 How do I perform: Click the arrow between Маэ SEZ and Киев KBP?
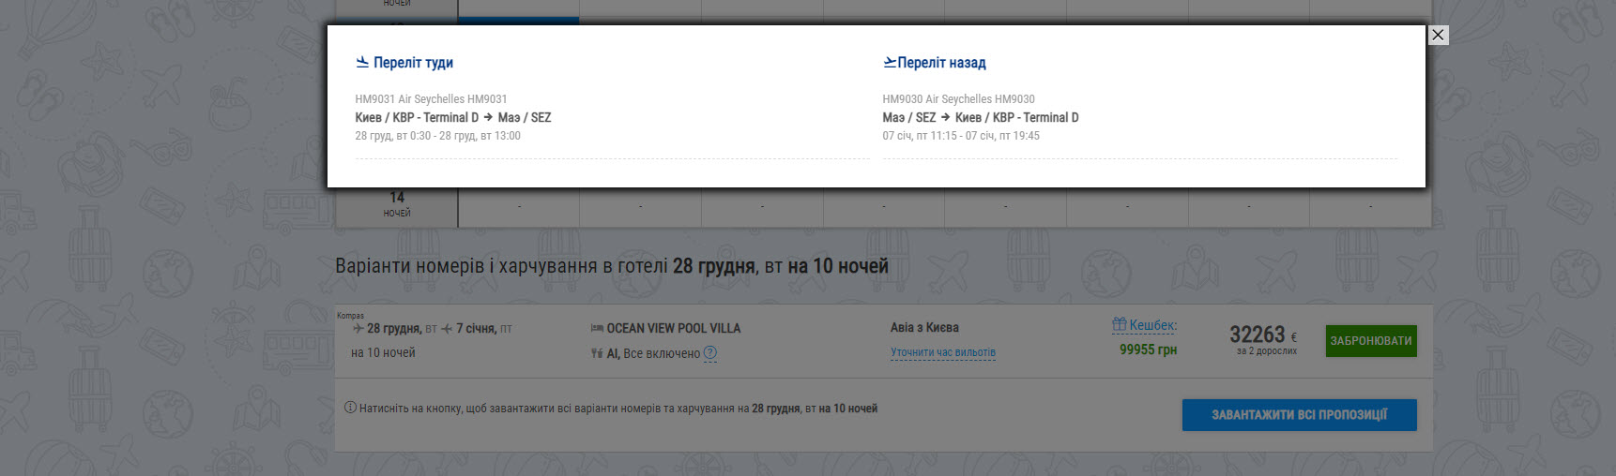945,117
